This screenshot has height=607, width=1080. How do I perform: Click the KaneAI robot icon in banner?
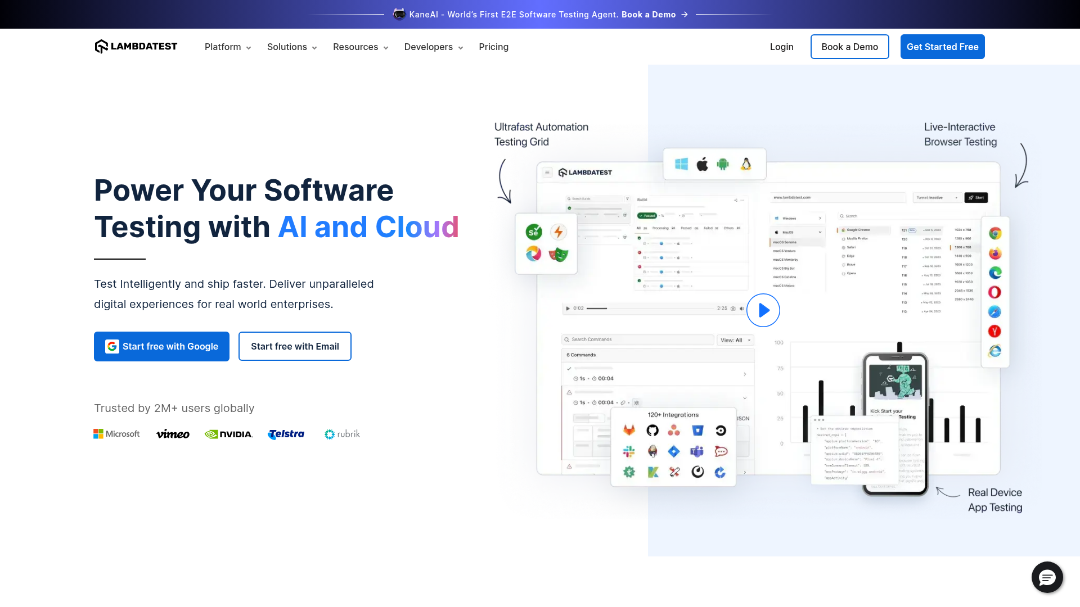coord(399,15)
